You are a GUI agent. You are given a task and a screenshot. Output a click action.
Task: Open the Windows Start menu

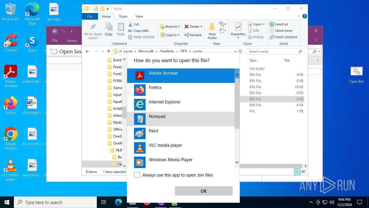7,202
